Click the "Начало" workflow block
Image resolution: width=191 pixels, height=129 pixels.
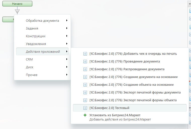pos(17,4)
